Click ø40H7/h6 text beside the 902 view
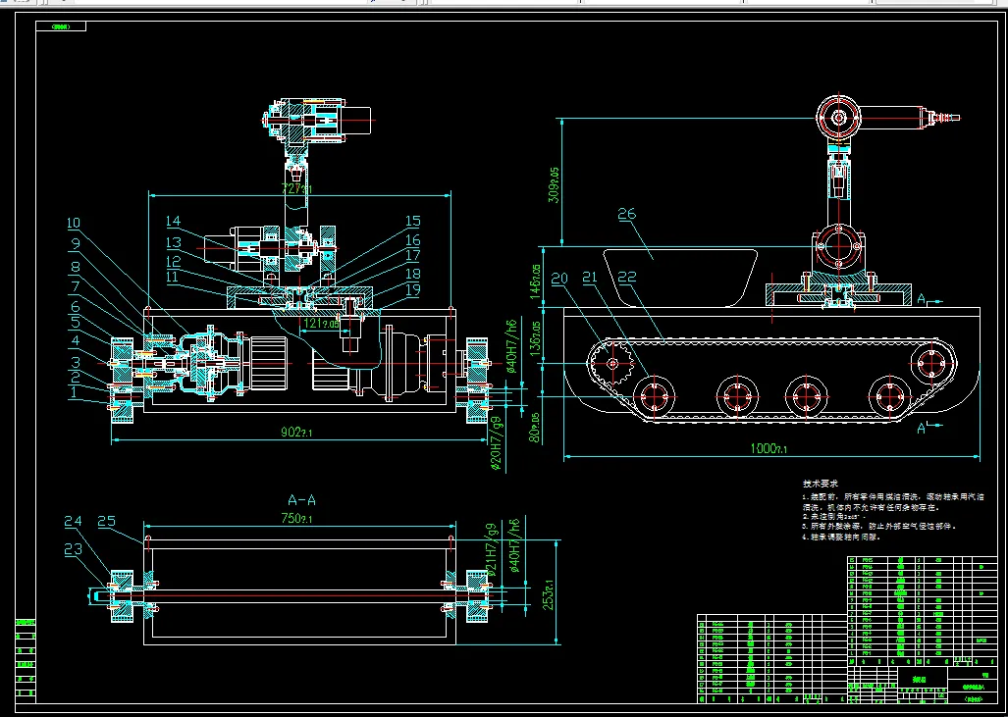 (x=511, y=345)
